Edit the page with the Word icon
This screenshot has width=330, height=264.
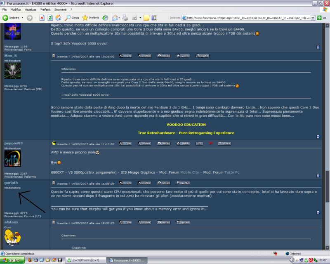click(x=134, y=18)
